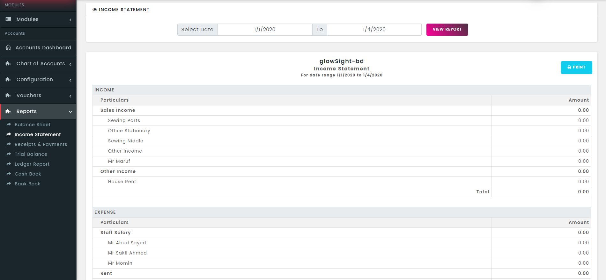The width and height of the screenshot is (606, 280).
Task: Click the Office Stationary row label
Action: [x=129, y=131]
